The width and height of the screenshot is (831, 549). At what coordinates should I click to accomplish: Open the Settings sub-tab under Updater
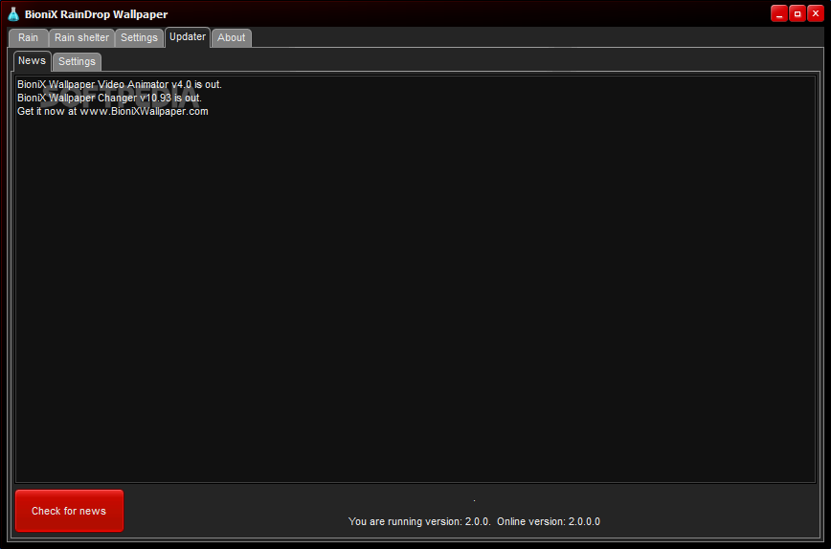pos(77,61)
